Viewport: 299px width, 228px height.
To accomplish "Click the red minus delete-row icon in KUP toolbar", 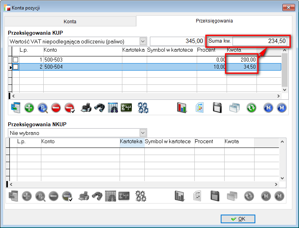I will coord(55,108).
